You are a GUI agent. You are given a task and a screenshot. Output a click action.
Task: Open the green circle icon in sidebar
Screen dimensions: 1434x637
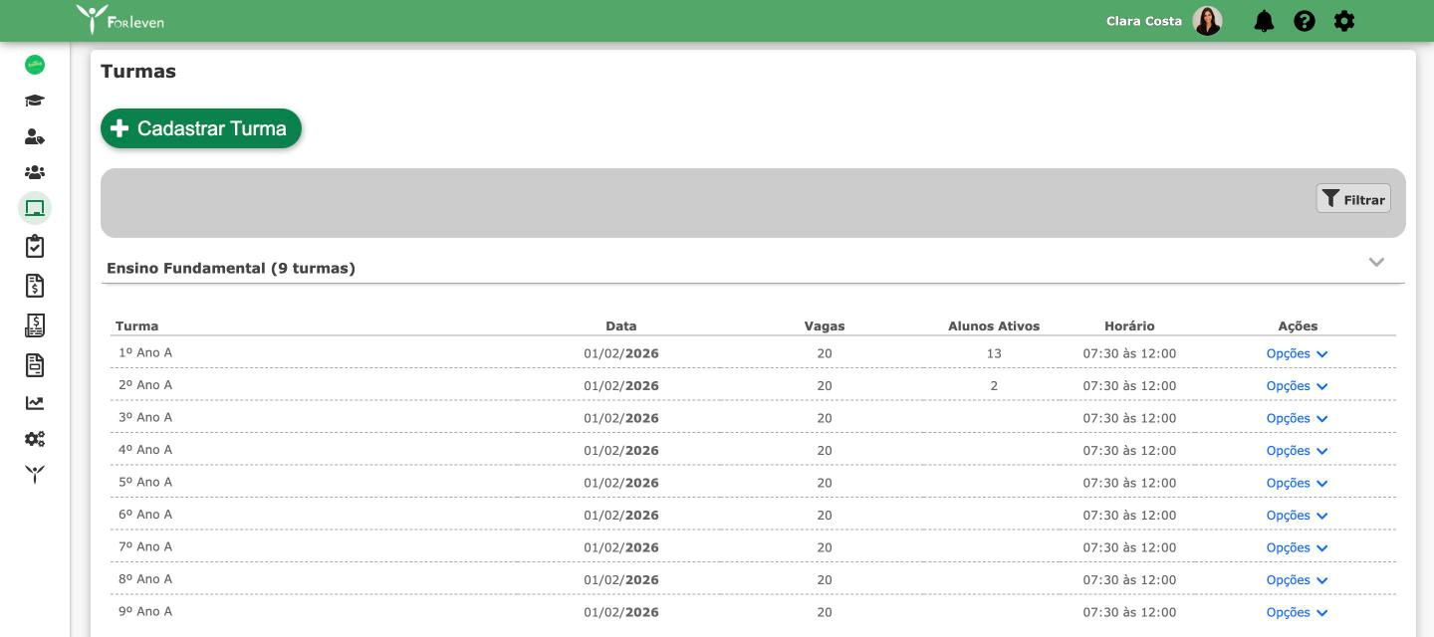click(x=35, y=65)
